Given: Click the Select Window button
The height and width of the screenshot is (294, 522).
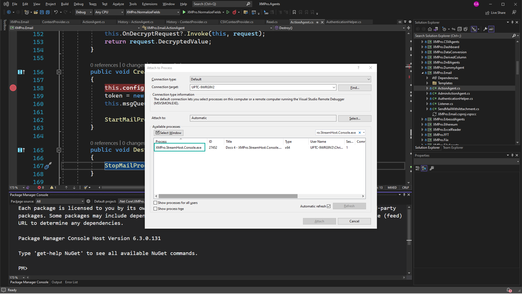Looking at the screenshot, I should (x=168, y=133).
